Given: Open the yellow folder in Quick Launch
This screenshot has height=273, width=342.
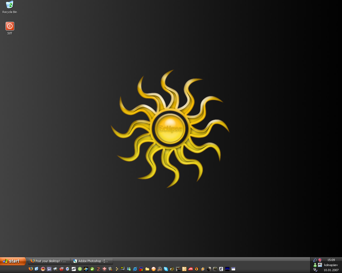Looking at the screenshot, I should pos(147,269).
